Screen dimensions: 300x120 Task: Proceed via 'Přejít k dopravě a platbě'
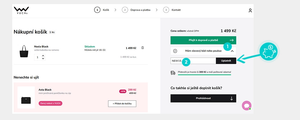(x=203, y=40)
